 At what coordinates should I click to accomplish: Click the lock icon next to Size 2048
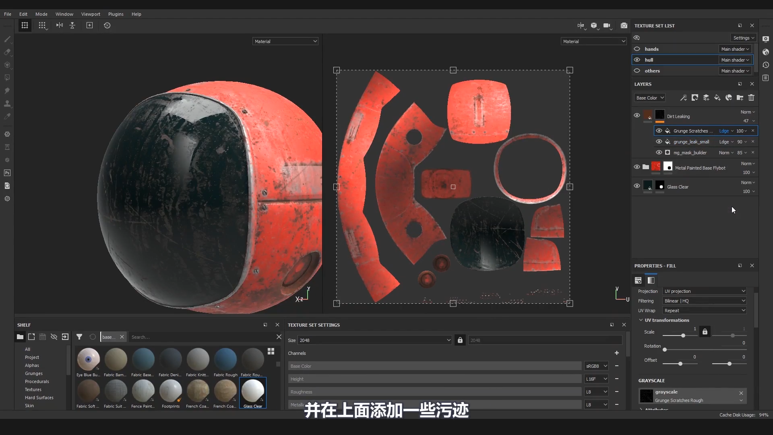(x=460, y=340)
